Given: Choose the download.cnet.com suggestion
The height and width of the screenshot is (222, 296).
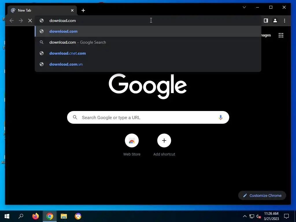Looking at the screenshot, I should (148, 53).
